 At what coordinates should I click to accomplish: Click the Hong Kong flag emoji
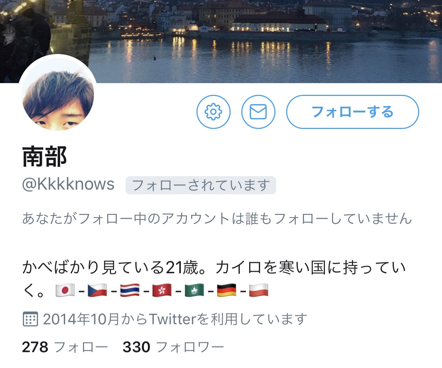point(162,291)
